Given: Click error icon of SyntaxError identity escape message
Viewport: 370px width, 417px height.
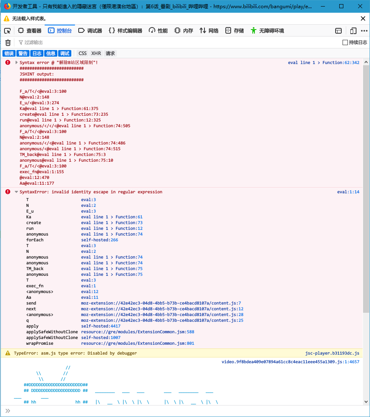Looking at the screenshot, I should pyautogui.click(x=8, y=192).
